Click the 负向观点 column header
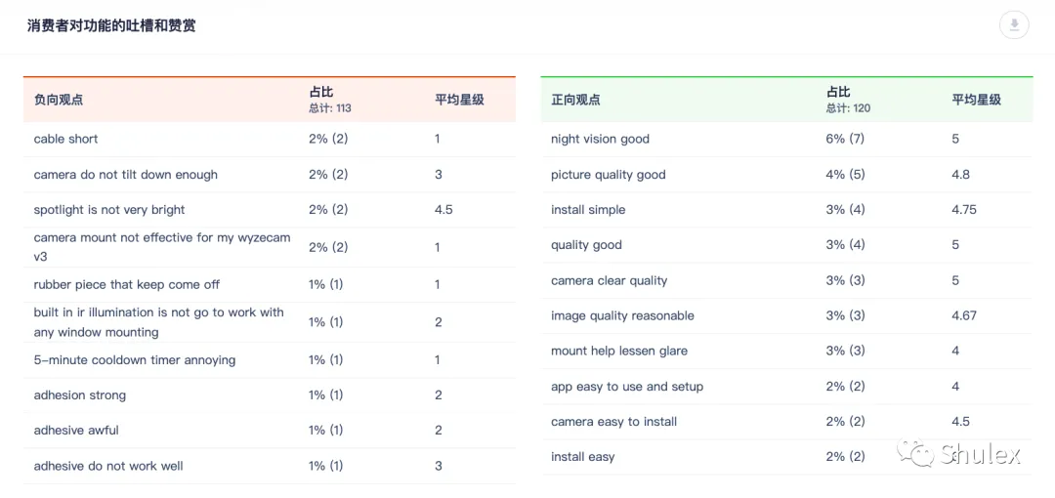 point(59,100)
